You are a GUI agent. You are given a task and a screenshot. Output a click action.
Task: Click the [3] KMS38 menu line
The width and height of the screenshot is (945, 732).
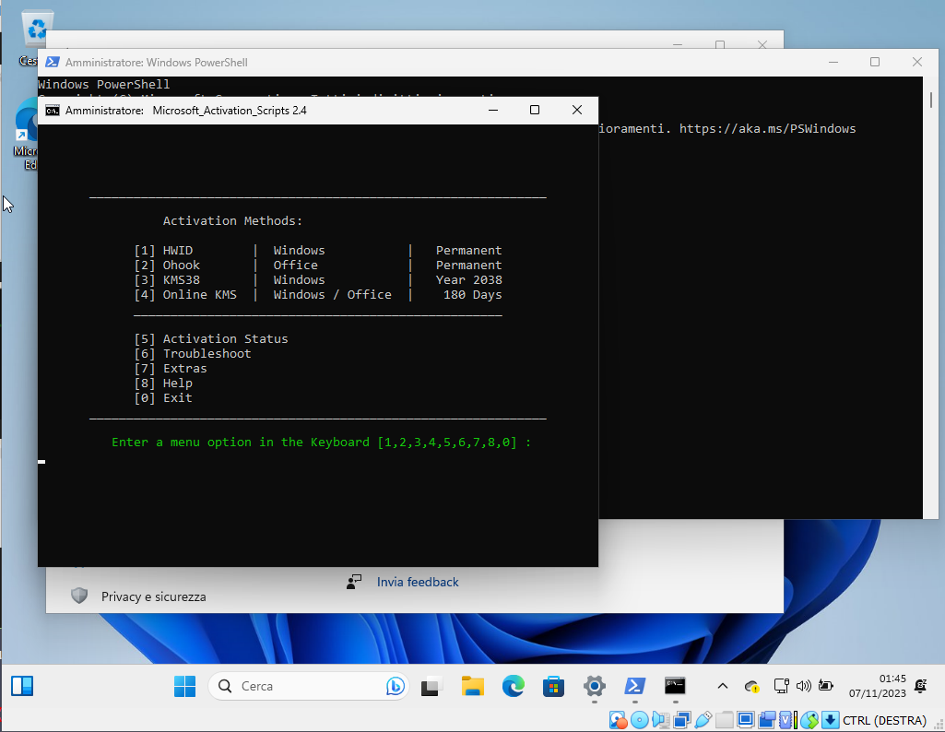pos(317,279)
